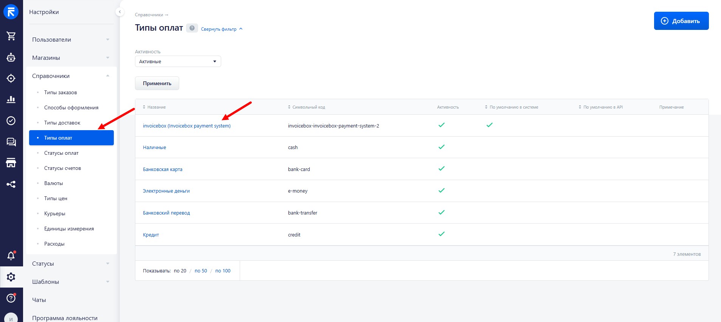Viewport: 721px width, 322px height.
Task: Select Типы оплат in the menu
Action: click(x=71, y=138)
